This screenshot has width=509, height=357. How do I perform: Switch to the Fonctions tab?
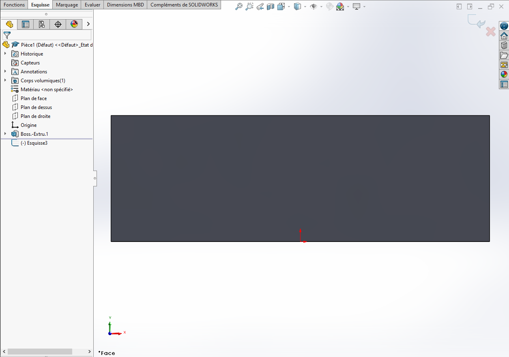tap(14, 5)
